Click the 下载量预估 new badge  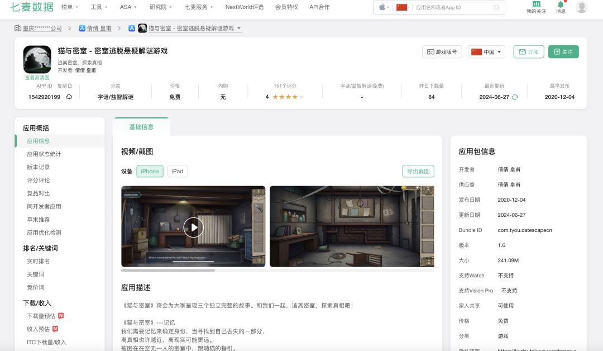point(61,316)
